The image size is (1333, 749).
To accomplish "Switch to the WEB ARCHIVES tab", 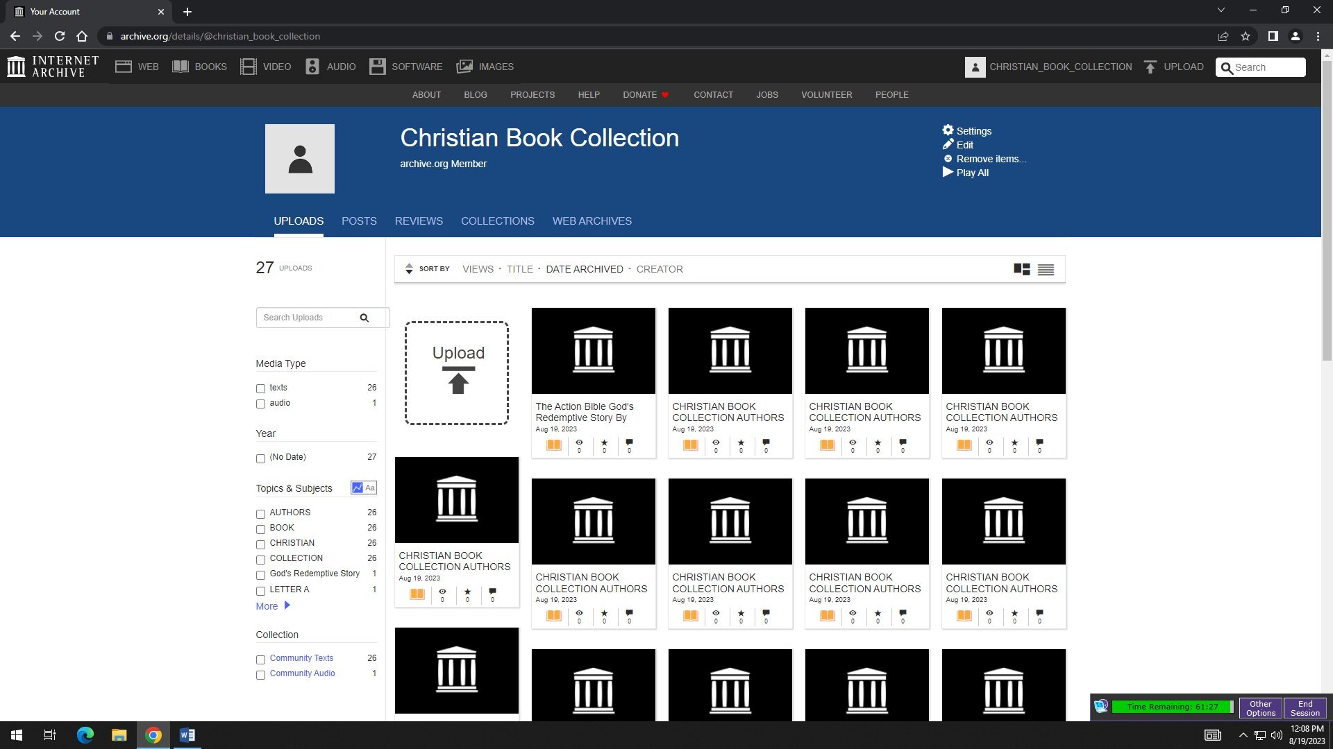I will (592, 221).
